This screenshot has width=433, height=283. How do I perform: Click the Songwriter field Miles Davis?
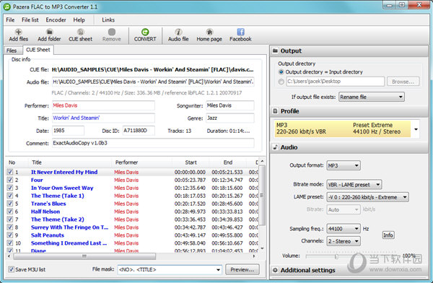tap(229, 105)
